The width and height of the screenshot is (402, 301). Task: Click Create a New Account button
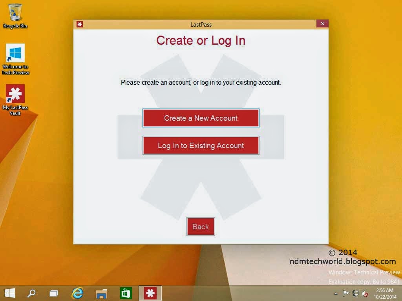pyautogui.click(x=201, y=118)
